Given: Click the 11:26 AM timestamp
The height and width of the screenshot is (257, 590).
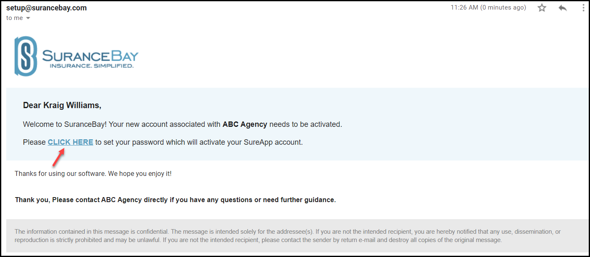Looking at the screenshot, I should point(464,8).
